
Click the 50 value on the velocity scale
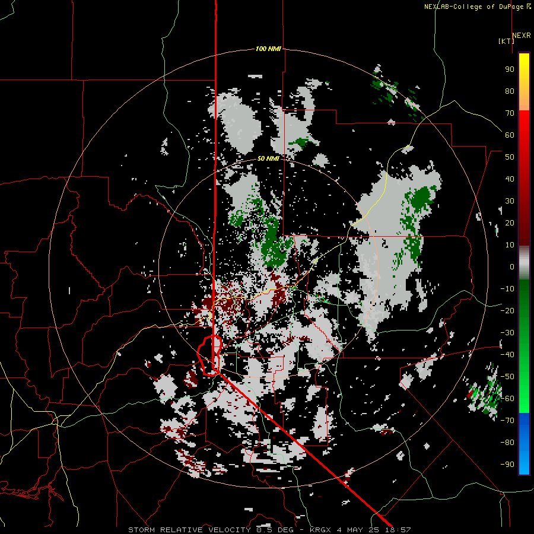pos(510,157)
